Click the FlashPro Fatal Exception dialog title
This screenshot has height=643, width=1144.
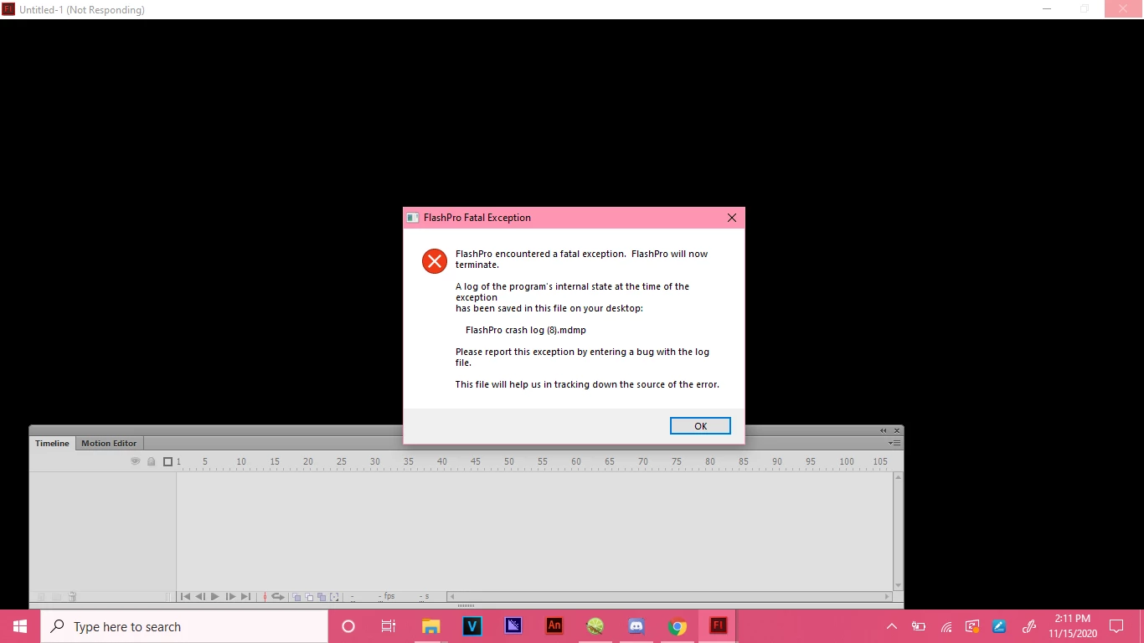[x=477, y=218]
